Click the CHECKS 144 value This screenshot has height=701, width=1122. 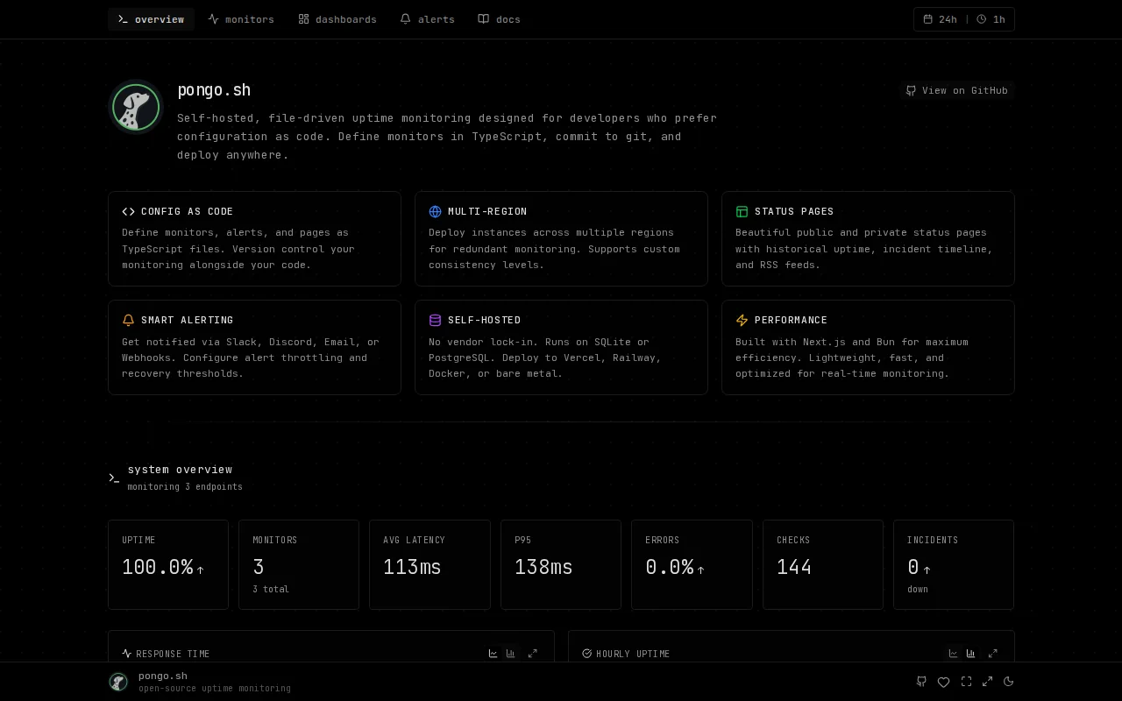(x=794, y=567)
